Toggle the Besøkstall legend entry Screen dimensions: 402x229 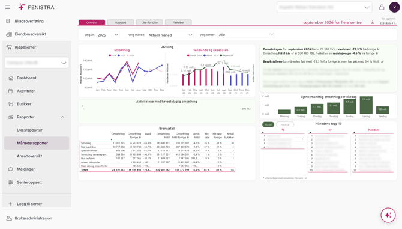click(226, 55)
